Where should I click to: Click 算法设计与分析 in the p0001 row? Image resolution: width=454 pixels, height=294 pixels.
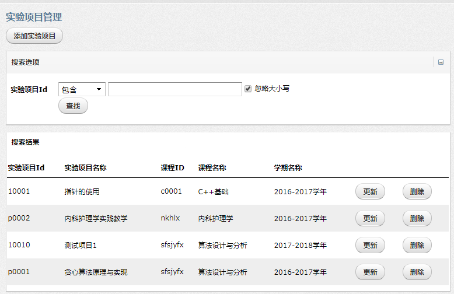point(222,272)
